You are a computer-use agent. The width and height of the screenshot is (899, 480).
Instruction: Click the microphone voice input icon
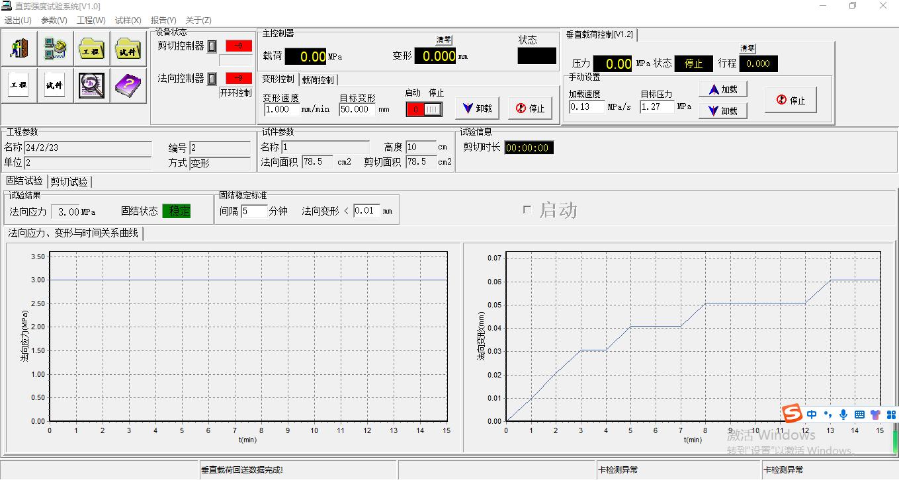843,415
